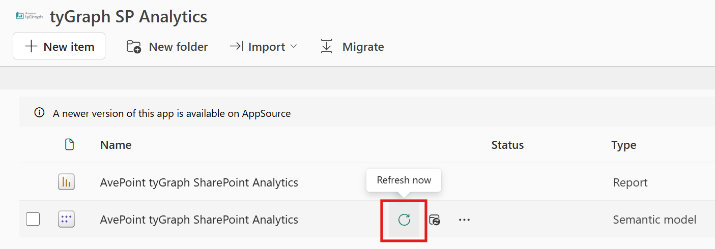Sort by the Name column header
The image size is (715, 249).
click(116, 145)
